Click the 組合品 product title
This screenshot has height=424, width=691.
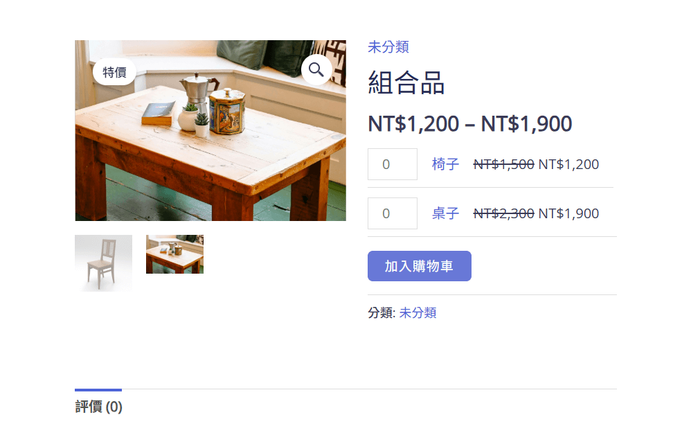click(406, 83)
